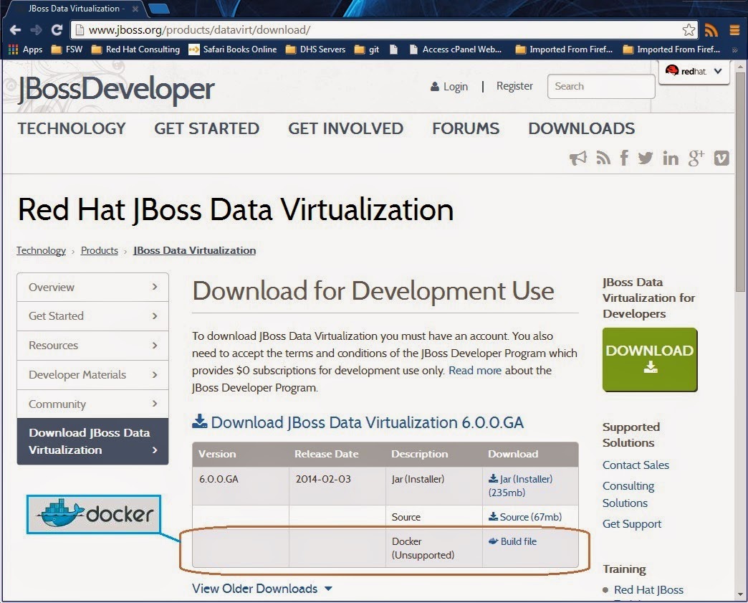This screenshot has height=603, width=748.
Task: Open the Google Plus social icon
Action: tap(696, 158)
